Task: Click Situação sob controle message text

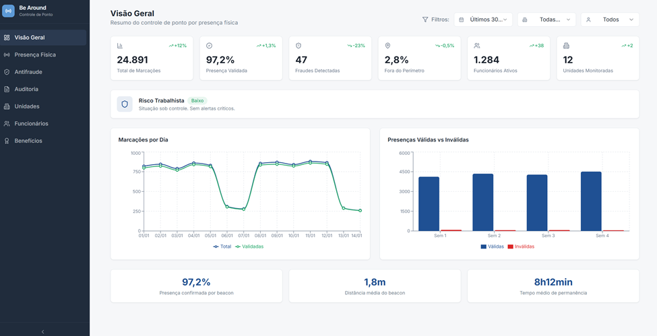Action: tap(187, 108)
